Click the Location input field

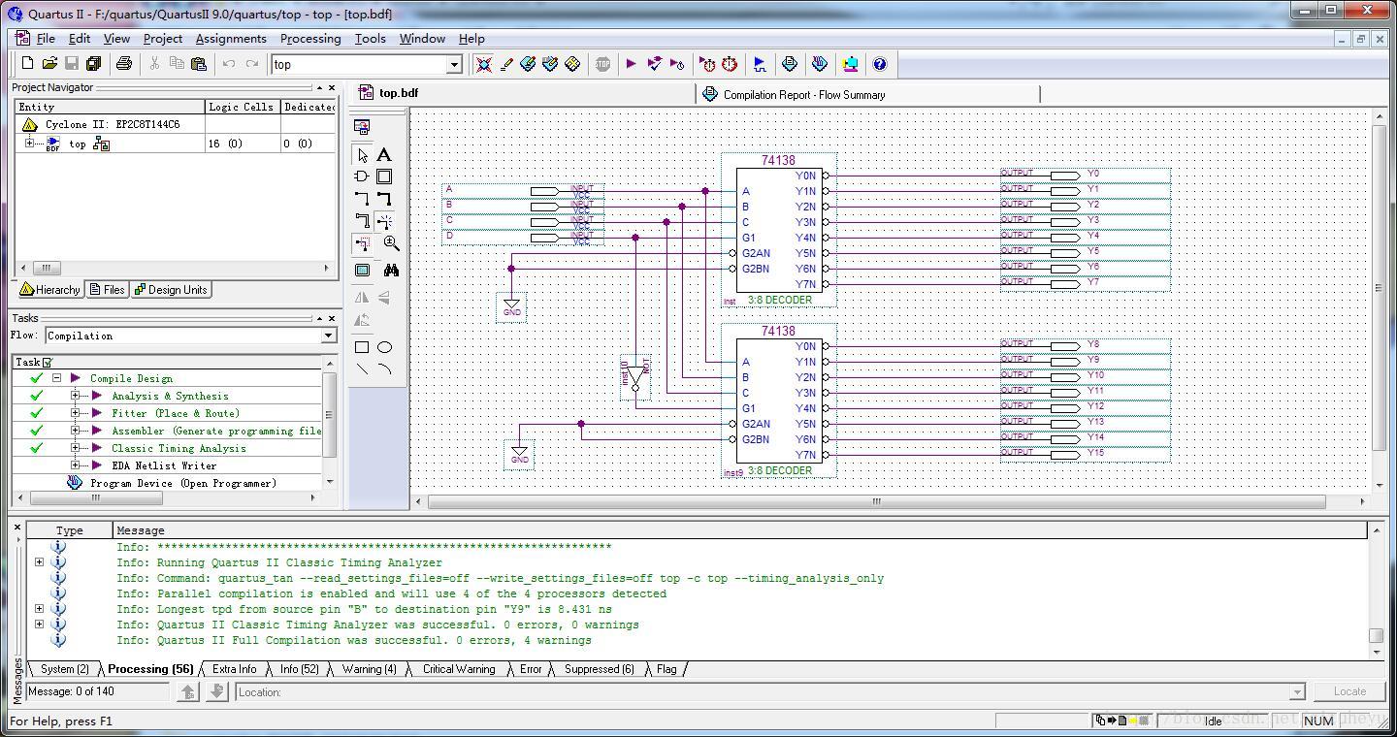pyautogui.click(x=772, y=691)
